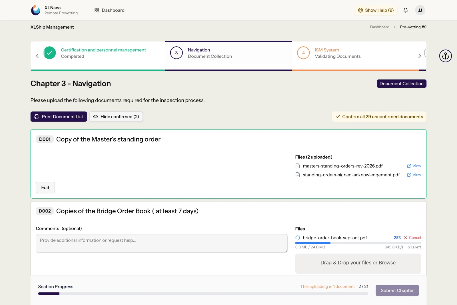Click the step 4 number circle
The image size is (457, 305).
click(303, 53)
